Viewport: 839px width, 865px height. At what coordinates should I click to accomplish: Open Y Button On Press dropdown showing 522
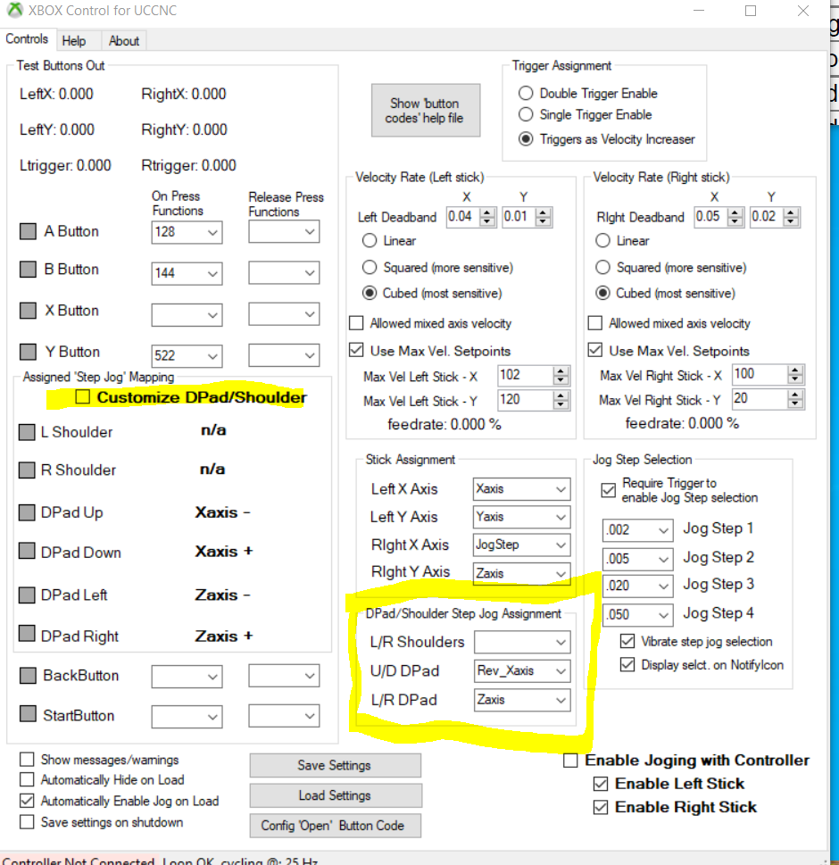[x=187, y=356]
